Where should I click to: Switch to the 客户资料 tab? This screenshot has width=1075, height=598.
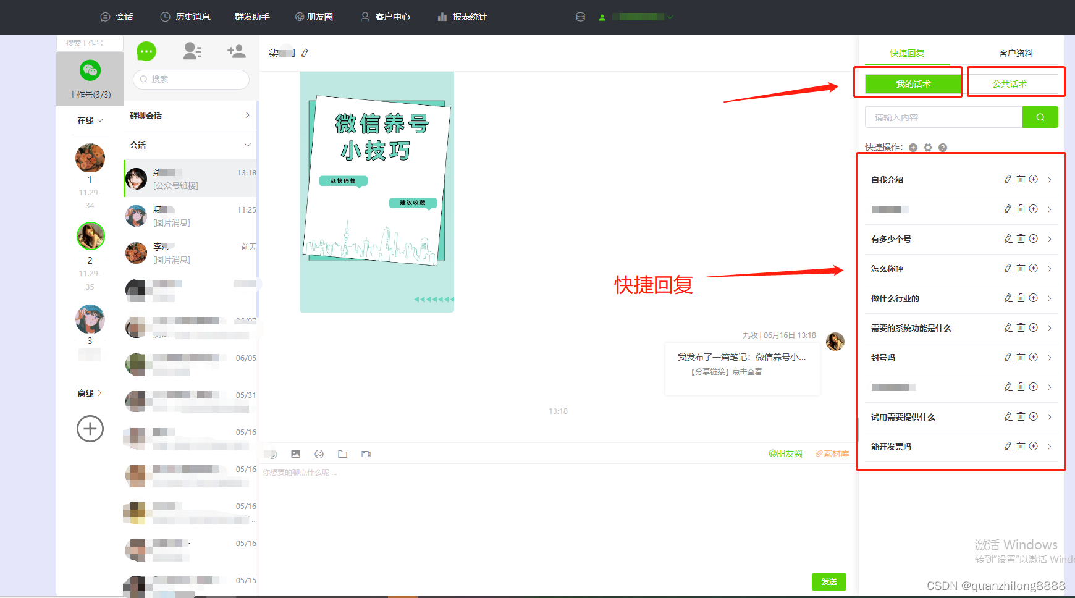pyautogui.click(x=1016, y=53)
